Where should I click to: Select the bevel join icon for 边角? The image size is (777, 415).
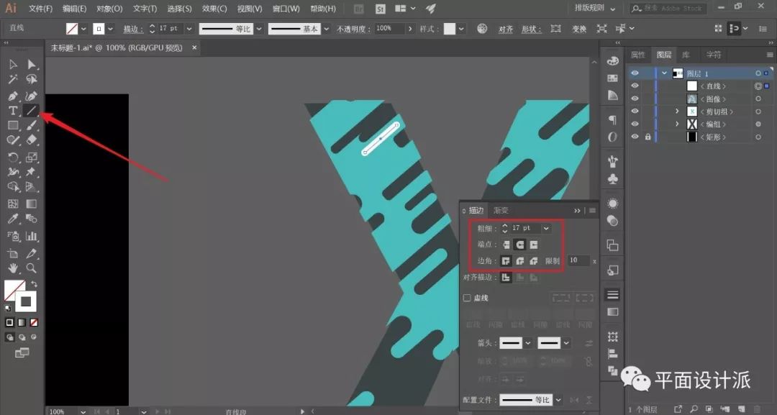pos(533,260)
